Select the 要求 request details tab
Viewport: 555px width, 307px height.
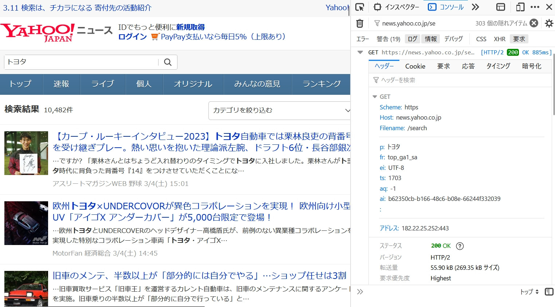443,66
